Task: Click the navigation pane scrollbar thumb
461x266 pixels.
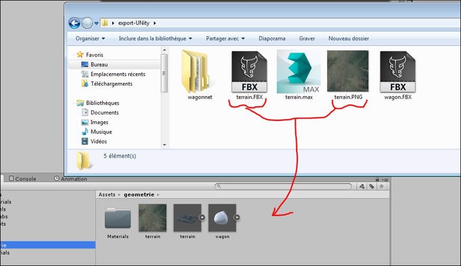Action: click(164, 73)
